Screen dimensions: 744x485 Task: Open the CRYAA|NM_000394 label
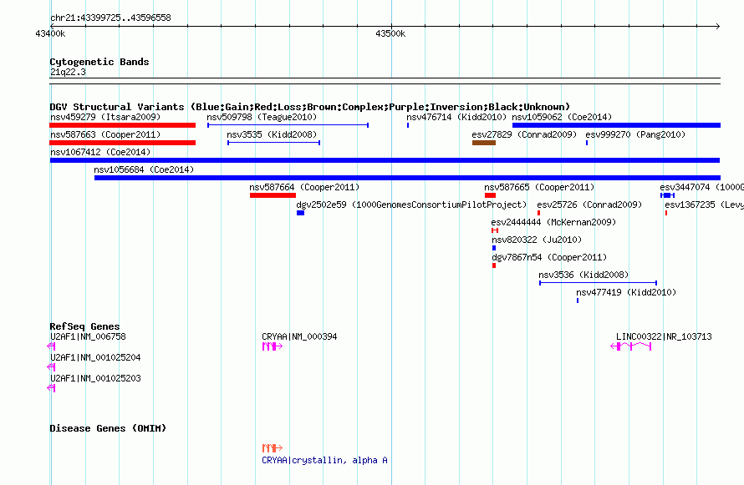click(299, 336)
